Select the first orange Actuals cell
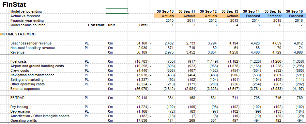Screen dimensions: 306x124 point(165,16)
